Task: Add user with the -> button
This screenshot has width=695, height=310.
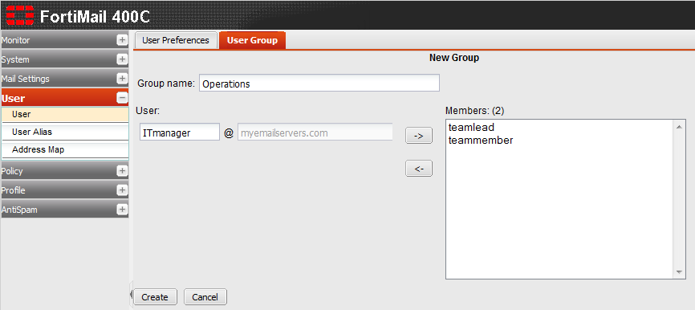Action: click(x=419, y=135)
